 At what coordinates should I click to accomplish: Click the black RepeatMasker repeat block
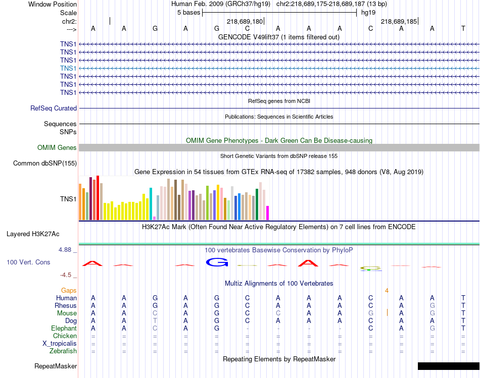tap(449, 366)
